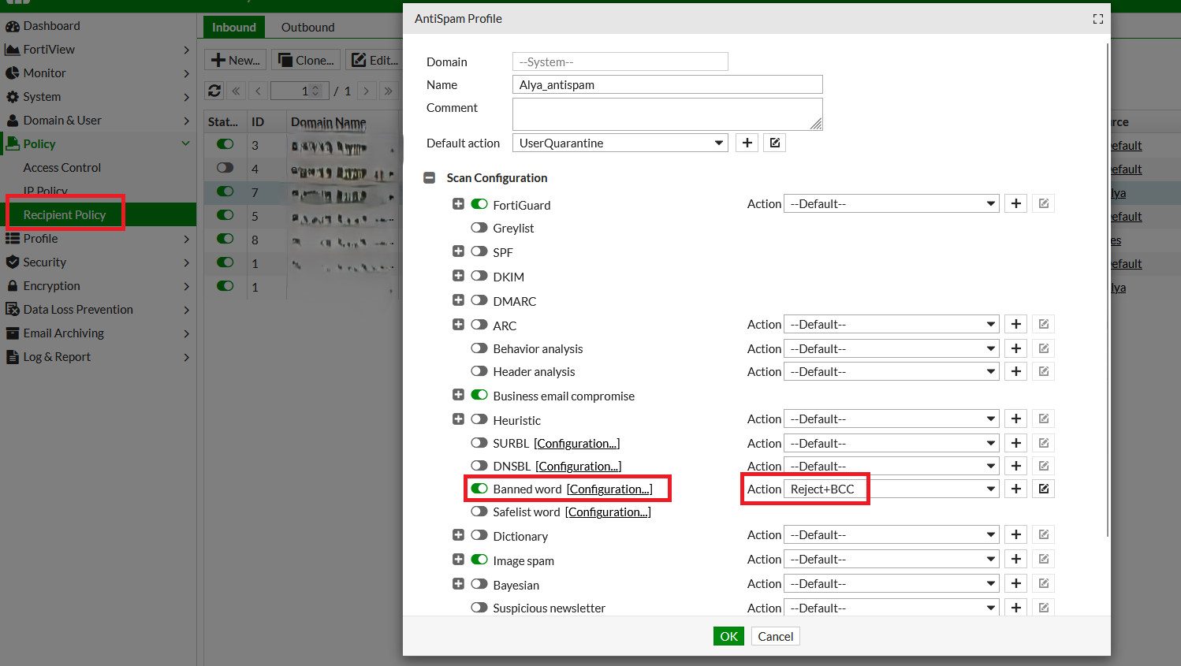Screen dimensions: 1181x666
Task: Click the Monitor pie chart icon
Action: click(x=12, y=73)
